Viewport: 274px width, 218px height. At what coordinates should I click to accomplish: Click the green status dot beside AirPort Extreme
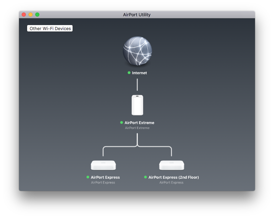[x=122, y=123]
